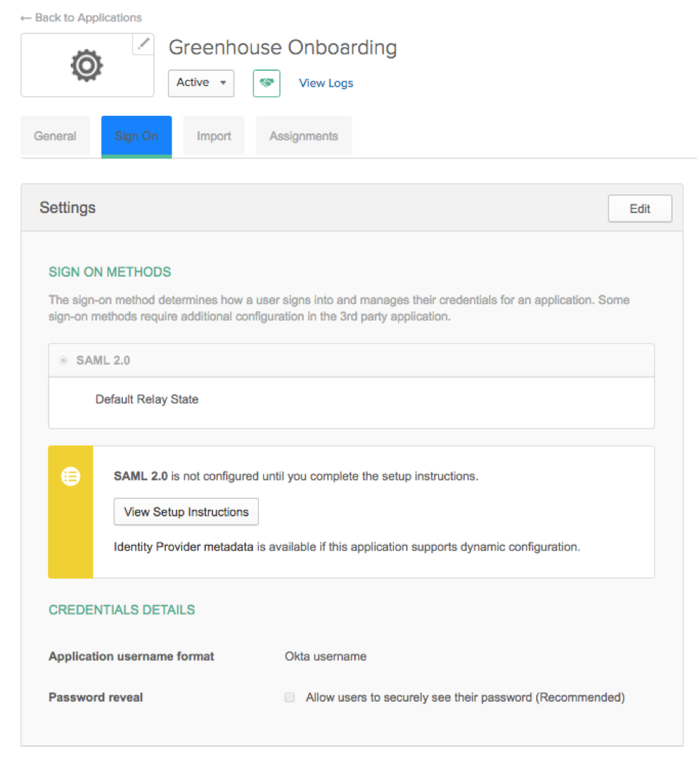
Task: Select the SAML 2.0 radio button
Action: (64, 360)
